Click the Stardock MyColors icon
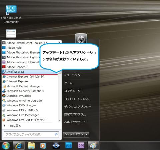This screenshot has height=150, width=160. tap(4, 96)
